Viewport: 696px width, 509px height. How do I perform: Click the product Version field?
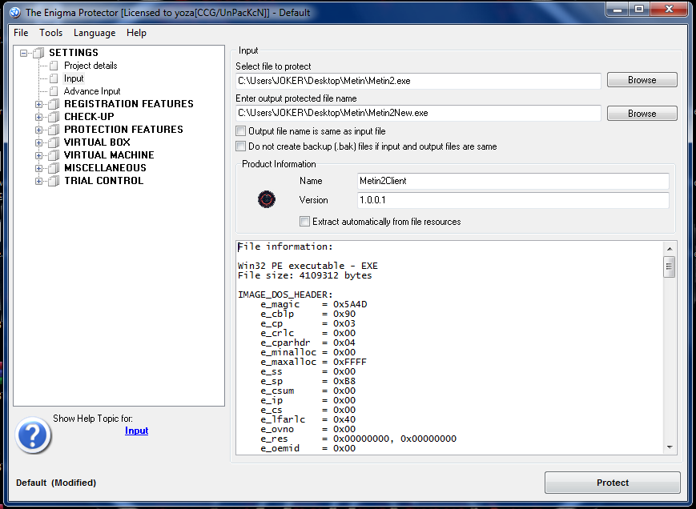(513, 200)
